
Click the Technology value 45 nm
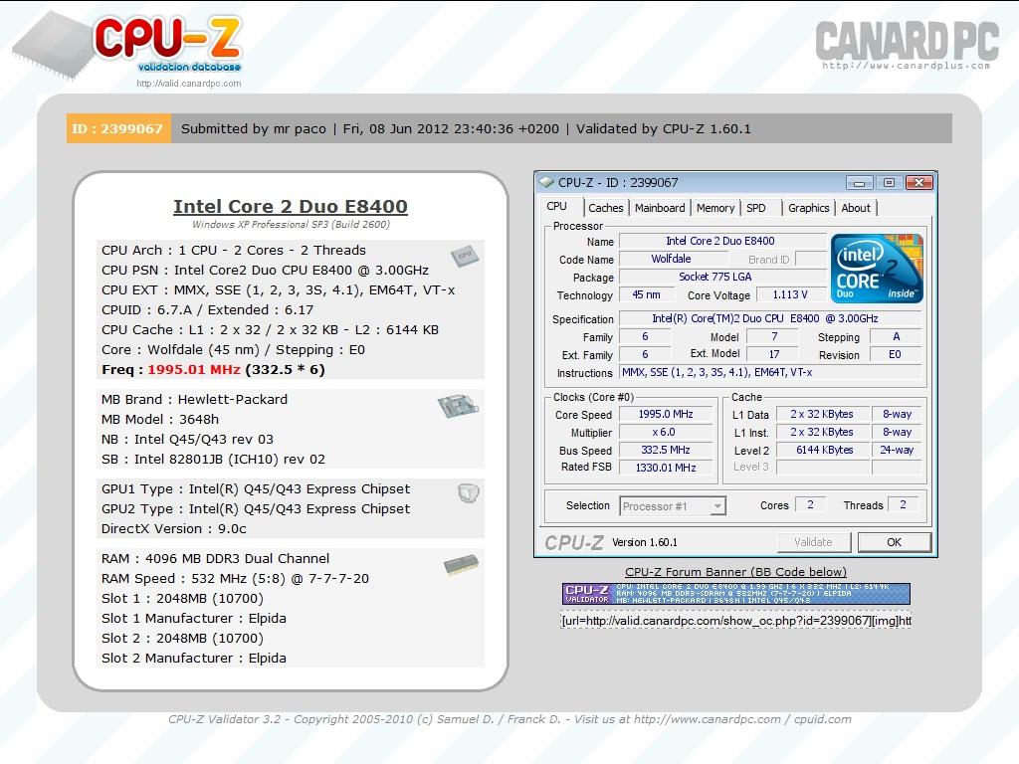point(647,294)
